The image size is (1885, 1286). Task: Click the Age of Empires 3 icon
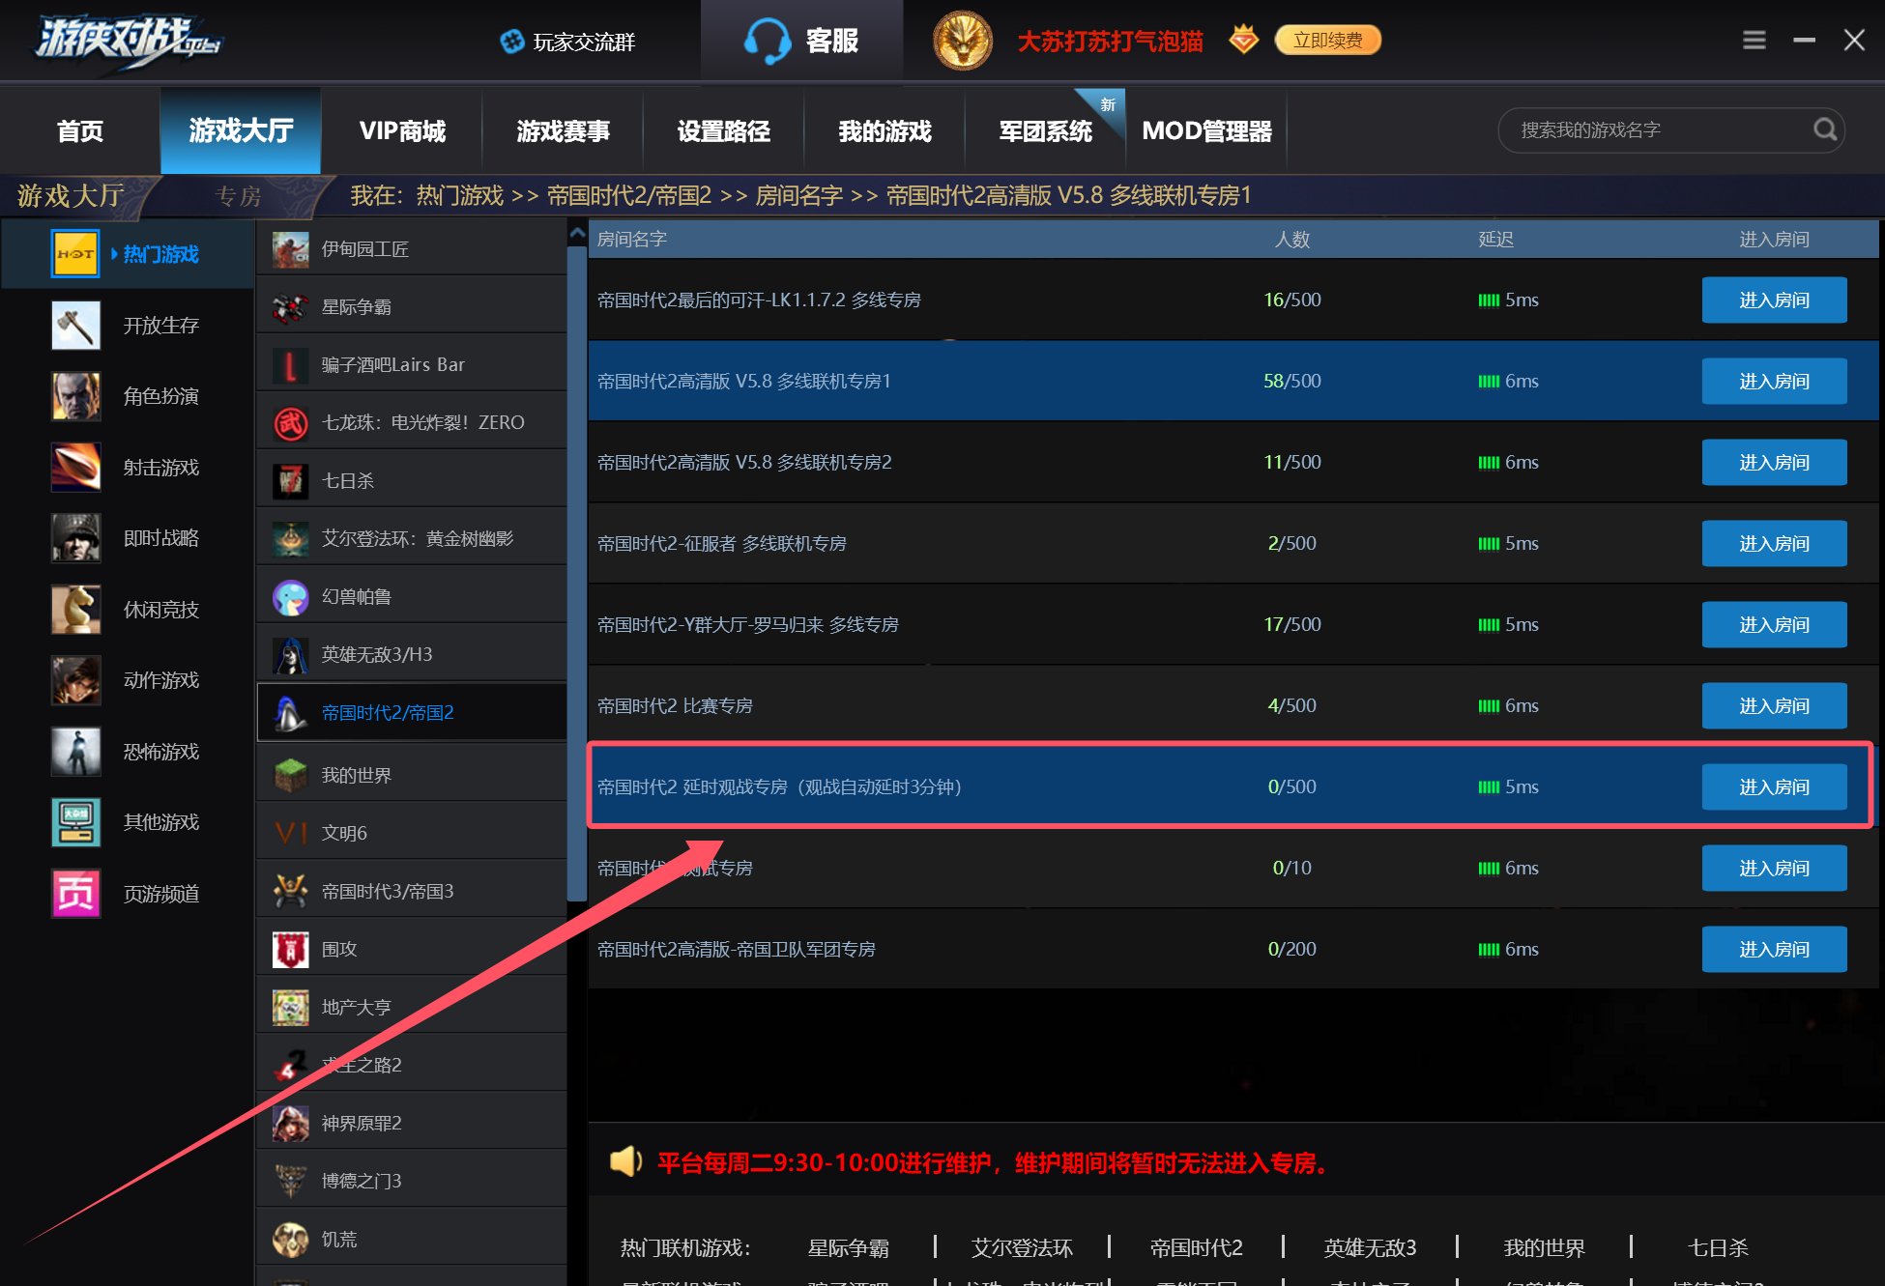[x=290, y=891]
